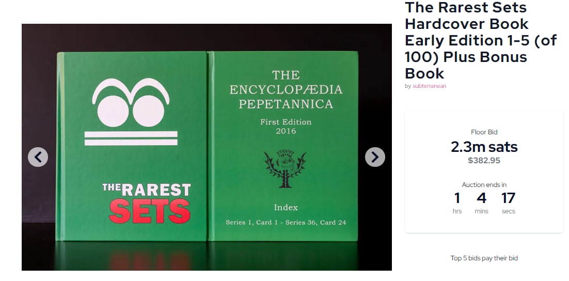This screenshot has width=569, height=281.
Task: Click the red SETS text on book cover
Action: [150, 211]
